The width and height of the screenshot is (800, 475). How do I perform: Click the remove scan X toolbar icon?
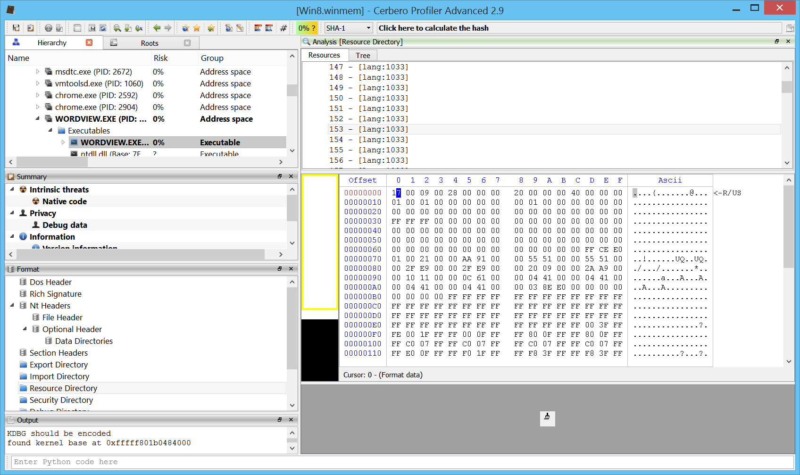click(x=139, y=28)
